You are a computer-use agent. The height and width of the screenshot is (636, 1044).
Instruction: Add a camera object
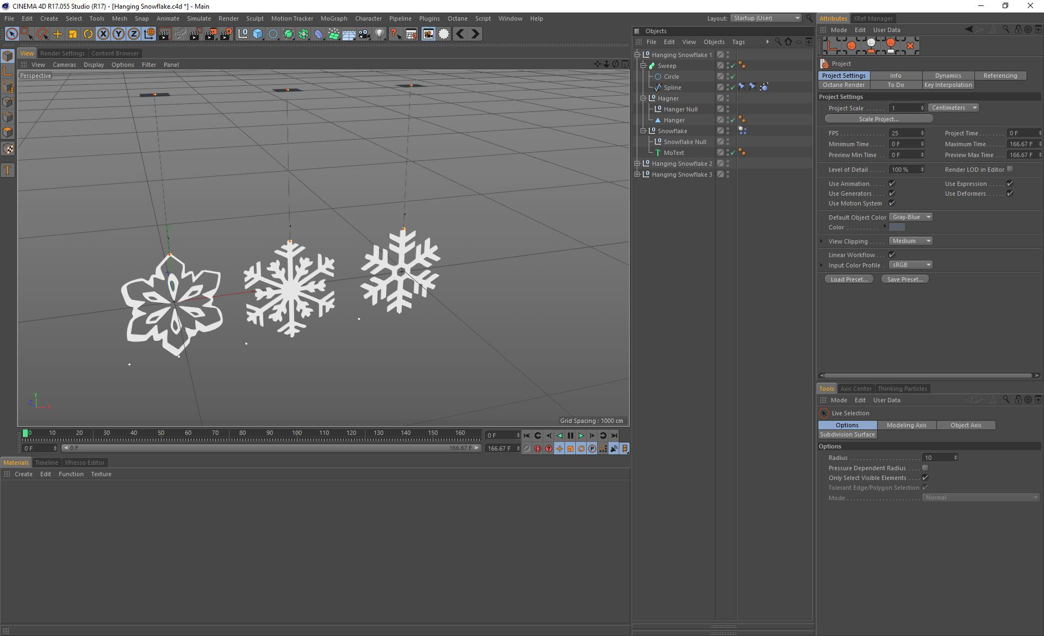click(x=364, y=34)
